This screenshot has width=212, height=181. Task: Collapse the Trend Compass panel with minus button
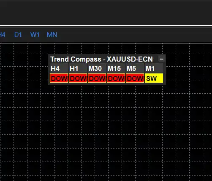point(162,59)
